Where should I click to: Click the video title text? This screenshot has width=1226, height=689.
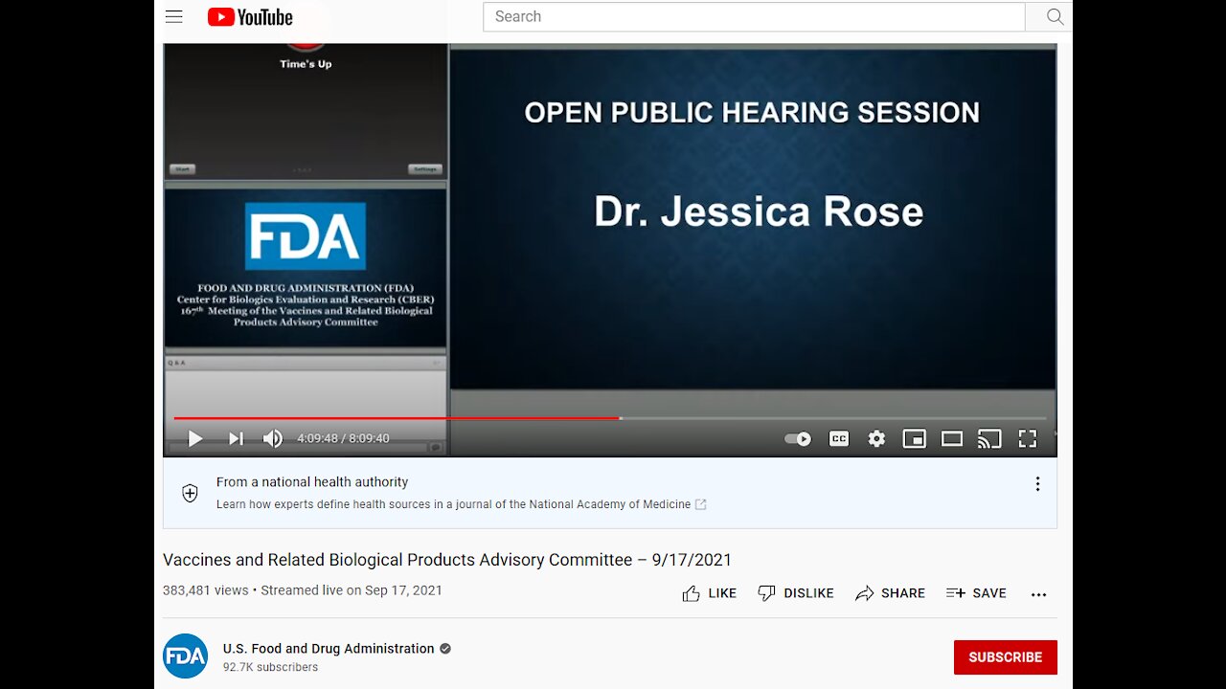[x=447, y=560]
